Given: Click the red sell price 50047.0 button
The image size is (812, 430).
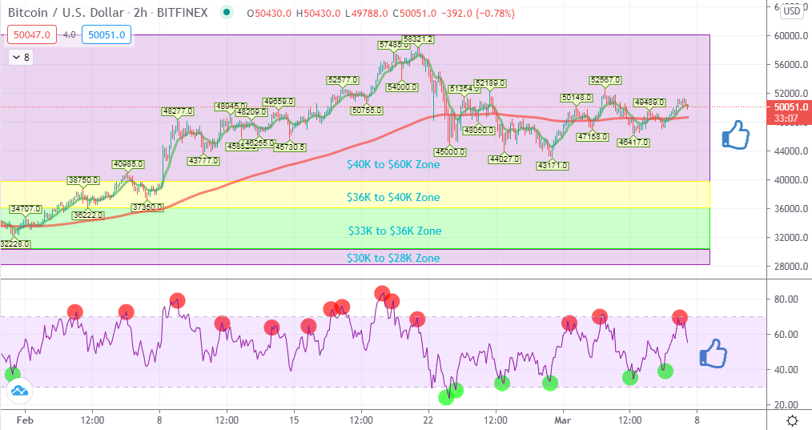Looking at the screenshot, I should click(31, 34).
